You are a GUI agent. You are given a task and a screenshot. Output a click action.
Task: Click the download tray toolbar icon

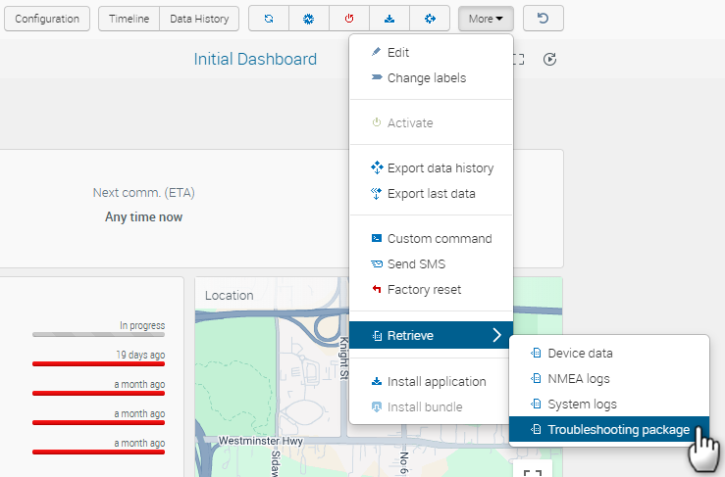(x=389, y=19)
